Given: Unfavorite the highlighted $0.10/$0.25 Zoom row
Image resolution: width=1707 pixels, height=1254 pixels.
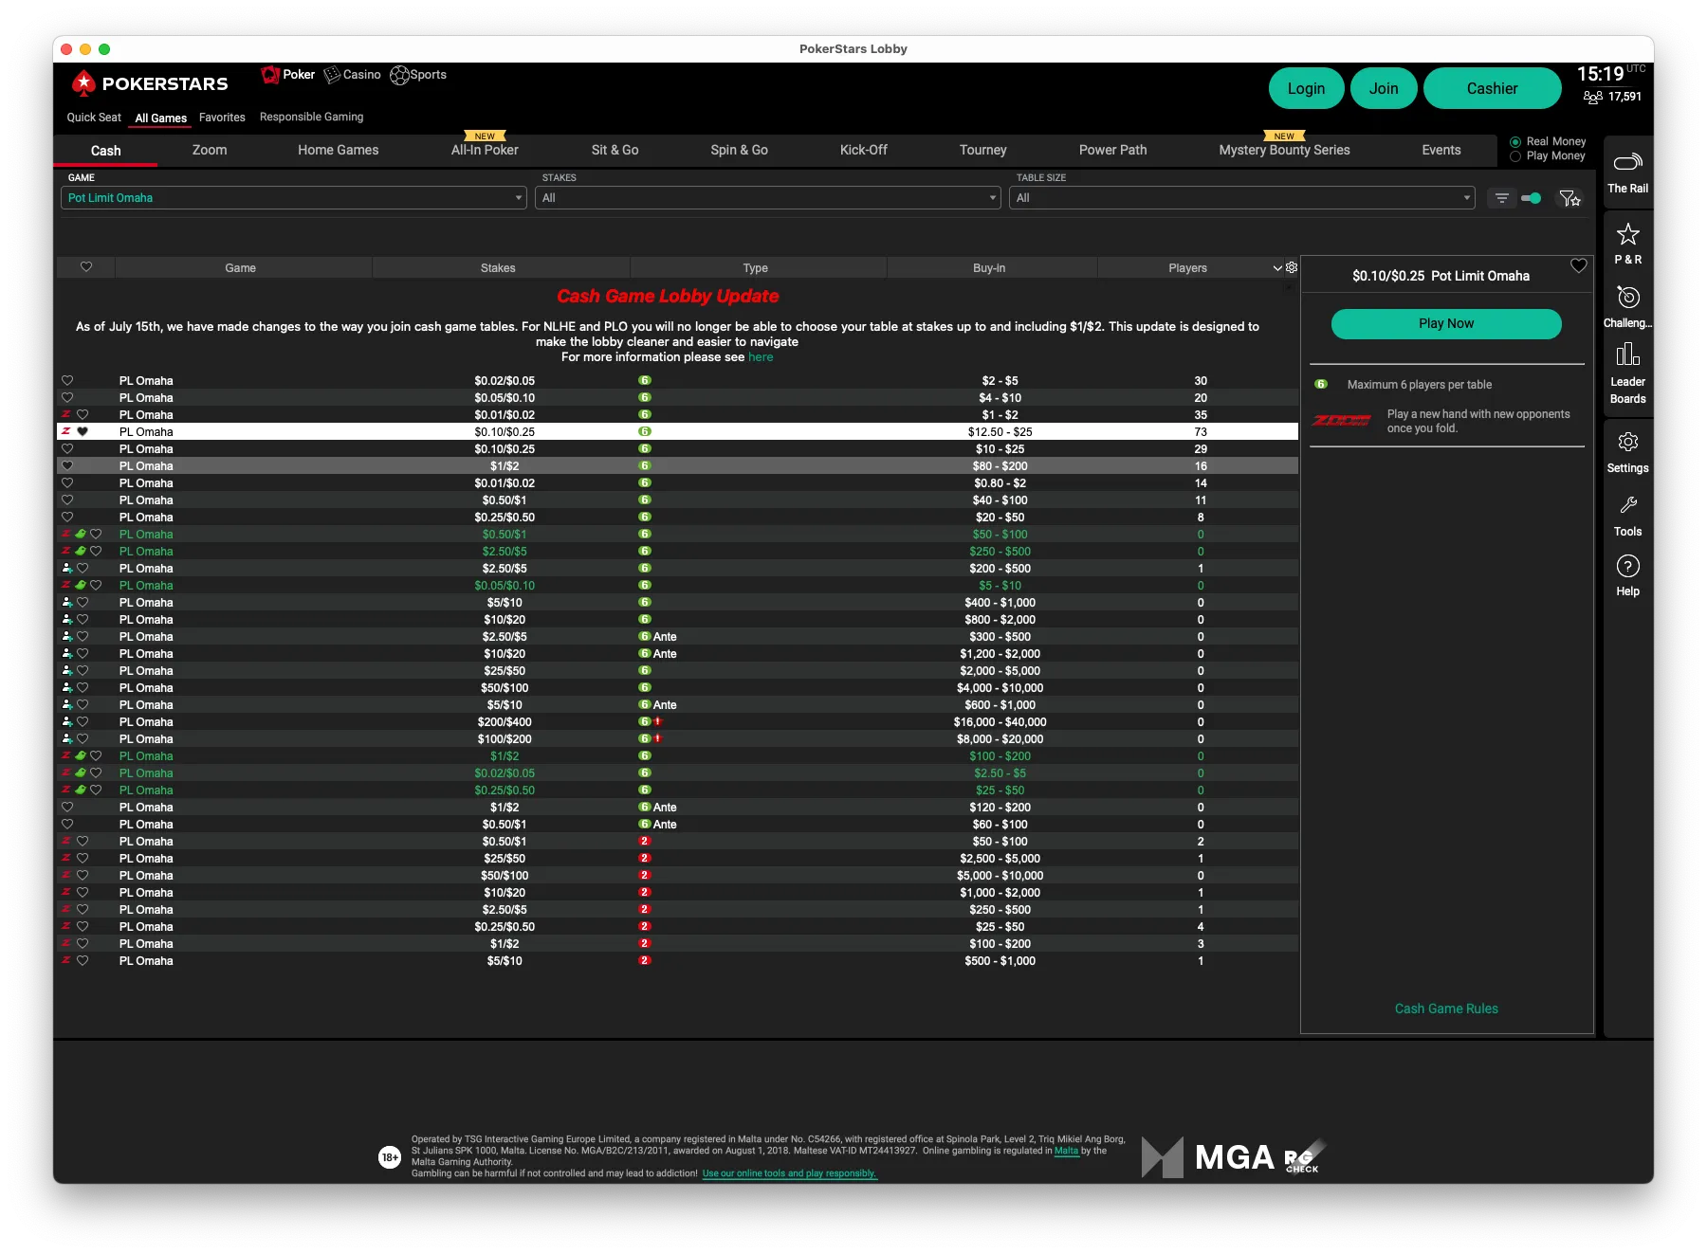Looking at the screenshot, I should 83,432.
